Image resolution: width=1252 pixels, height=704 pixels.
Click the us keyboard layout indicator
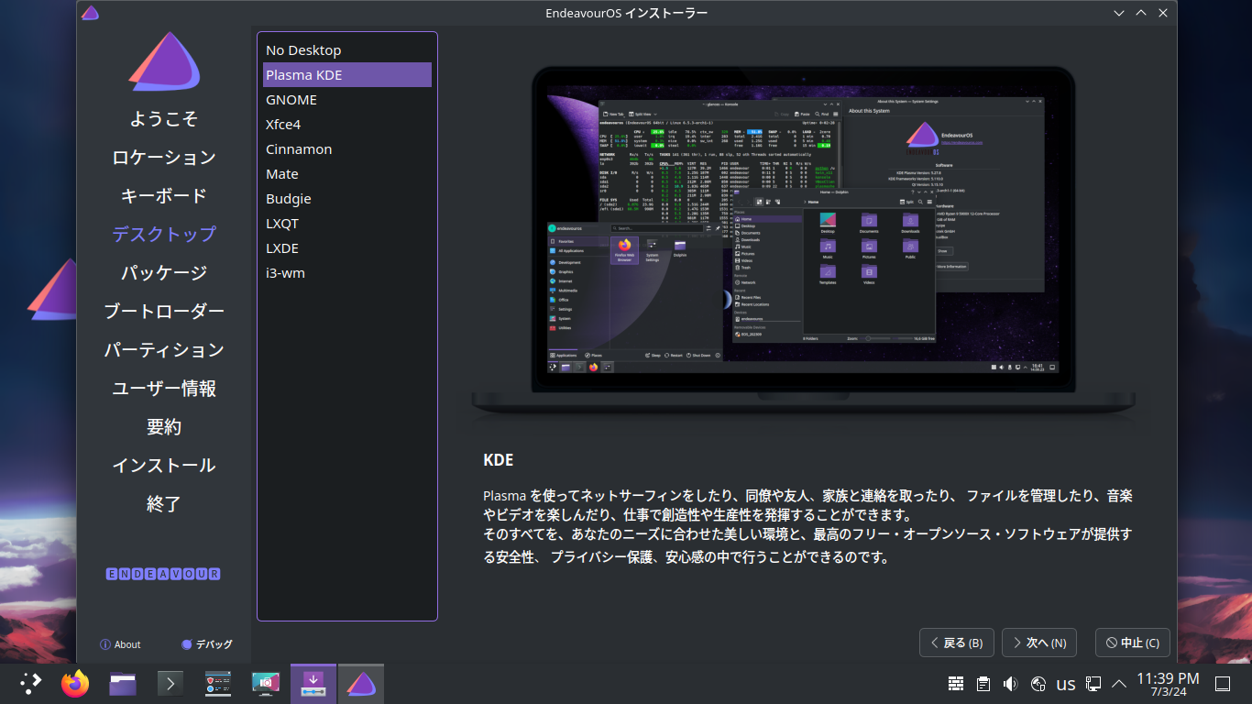tap(1066, 684)
